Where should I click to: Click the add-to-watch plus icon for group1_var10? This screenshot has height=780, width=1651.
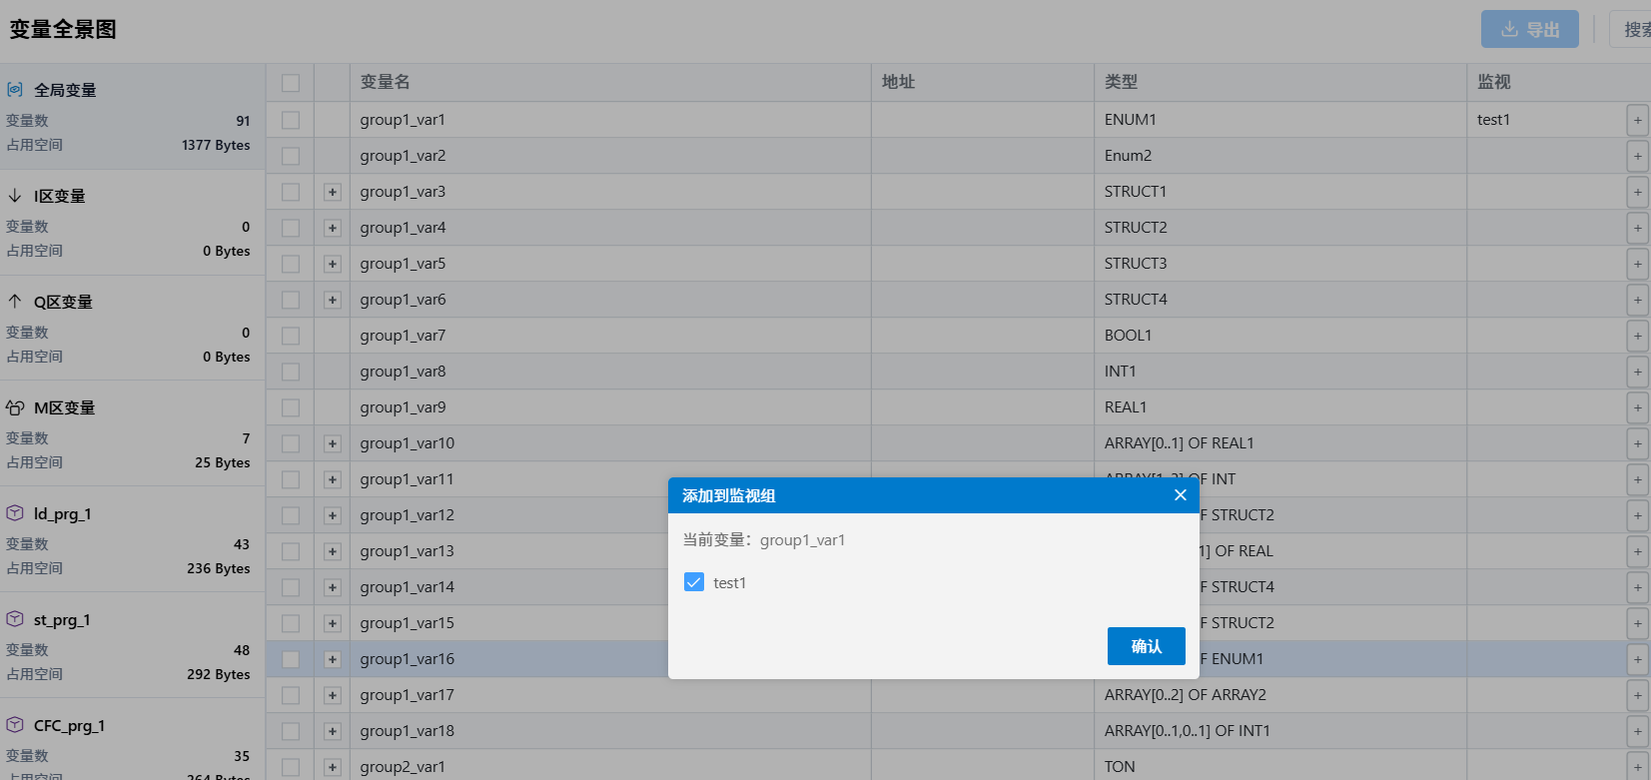(x=1637, y=443)
